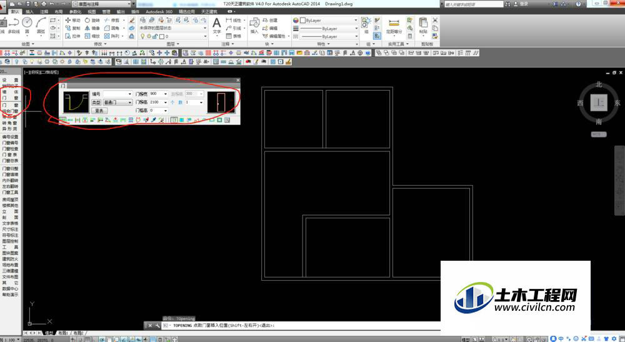
Task: Expand the 修改 modify panel
Action: pos(99,44)
